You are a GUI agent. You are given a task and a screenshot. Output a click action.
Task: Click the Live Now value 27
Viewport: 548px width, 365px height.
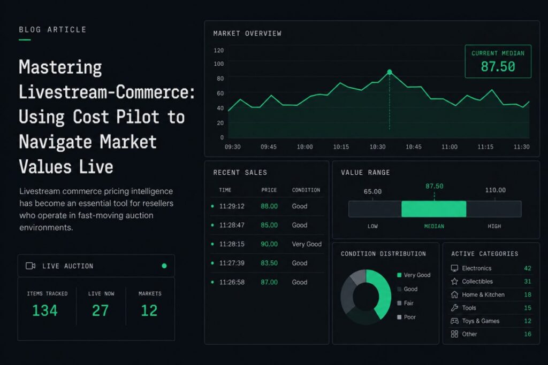(x=100, y=310)
